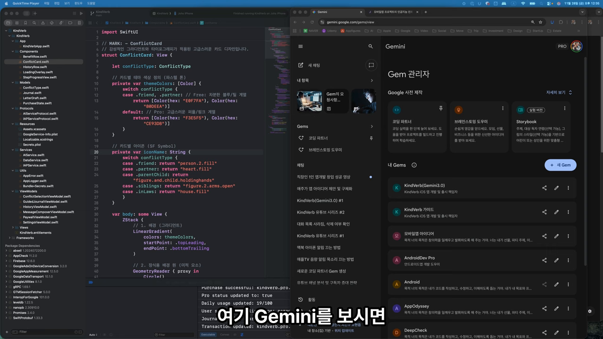This screenshot has height=339, width=603.
Task: Expand Gems section chevron in sidebar
Action: [x=371, y=126]
